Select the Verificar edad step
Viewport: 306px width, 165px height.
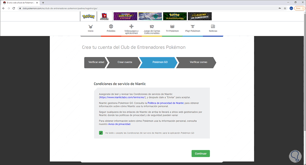[96, 62]
